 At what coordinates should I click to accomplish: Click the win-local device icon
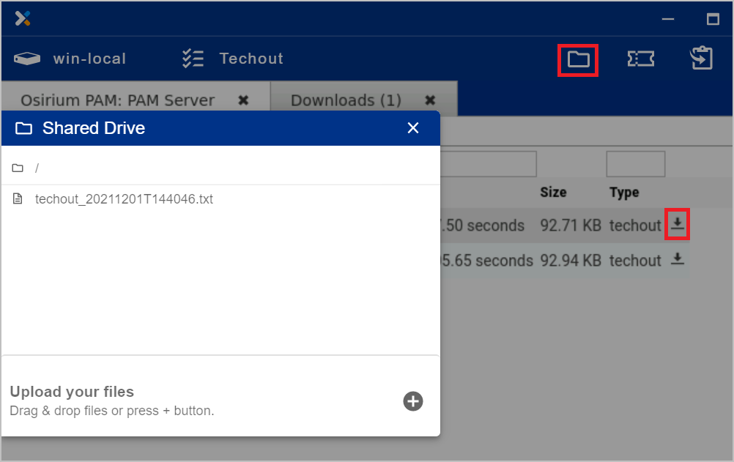click(x=27, y=58)
